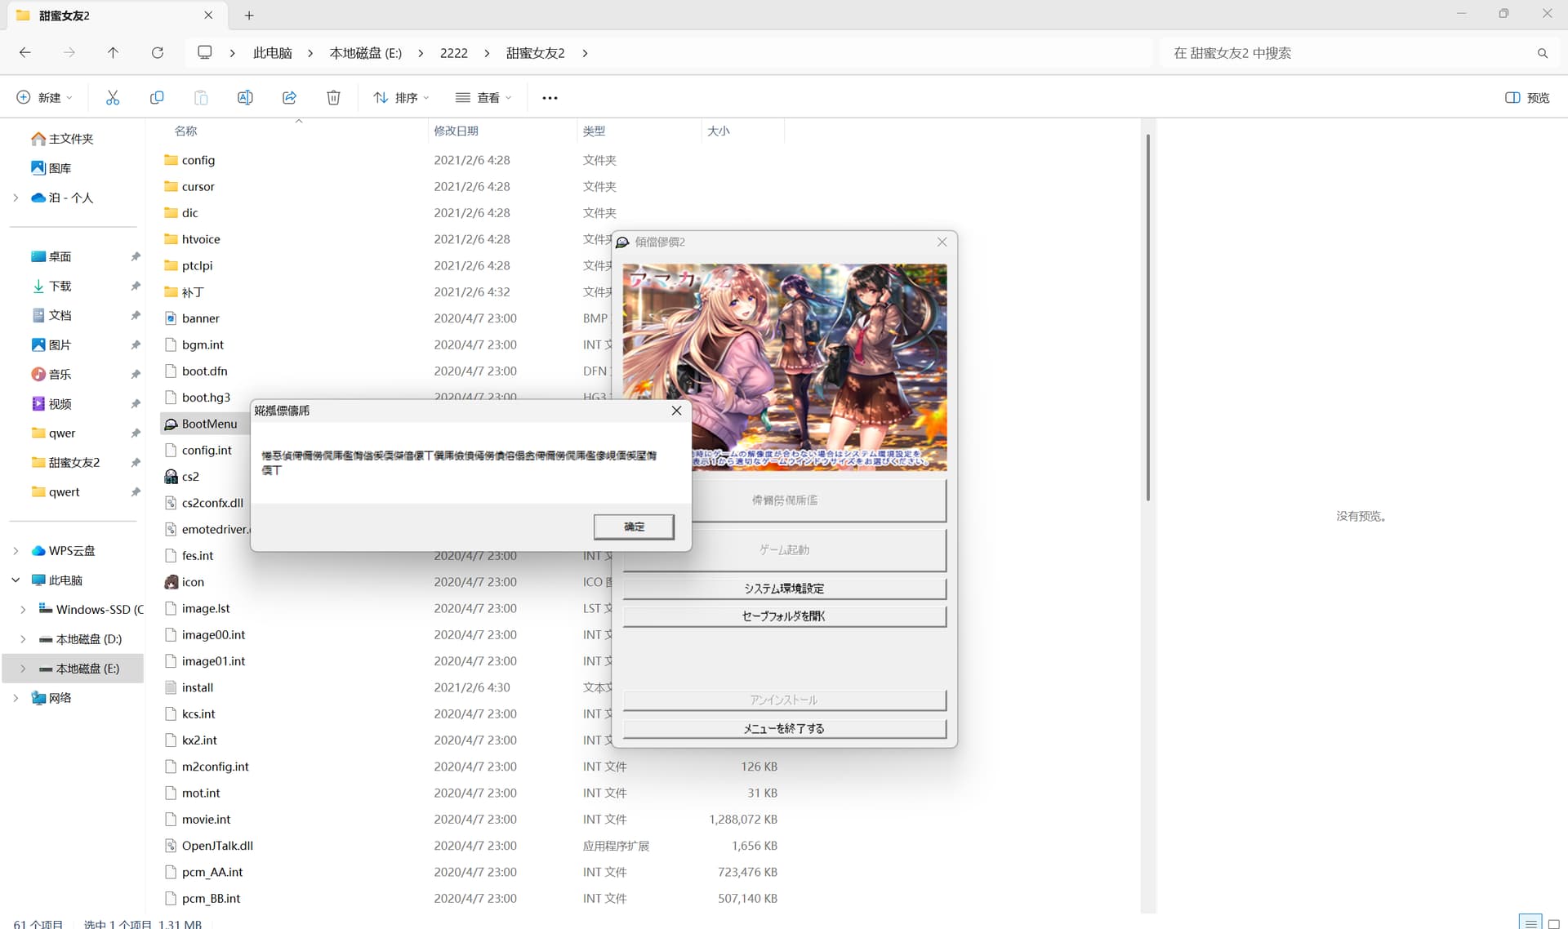Collapse the 此电脑 tree node
The image size is (1568, 929).
pyautogui.click(x=16, y=580)
